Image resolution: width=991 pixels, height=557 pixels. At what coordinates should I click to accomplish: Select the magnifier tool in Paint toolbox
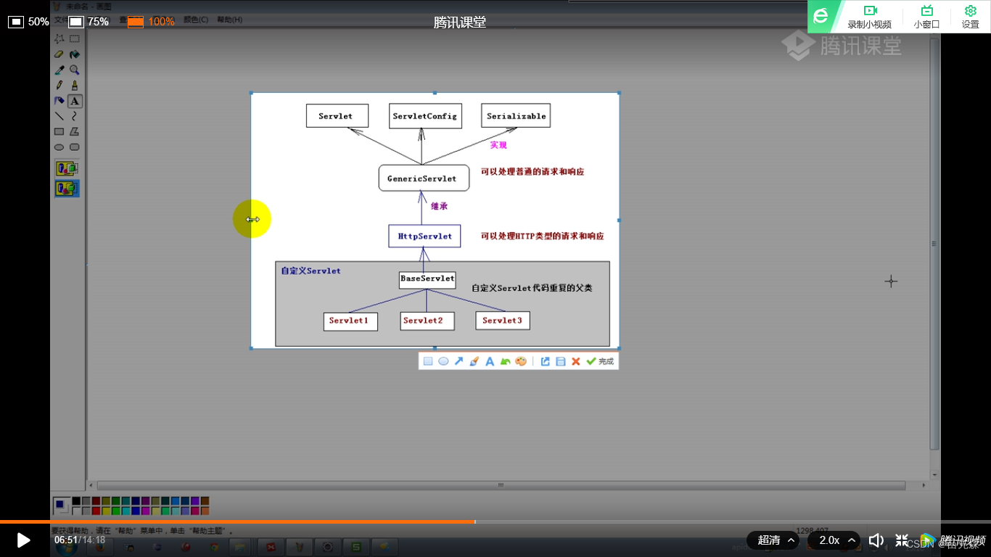coord(74,70)
